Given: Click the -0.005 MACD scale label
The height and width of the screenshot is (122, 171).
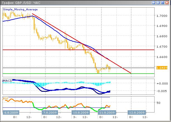Looking at the screenshot, I should (x=162, y=91).
